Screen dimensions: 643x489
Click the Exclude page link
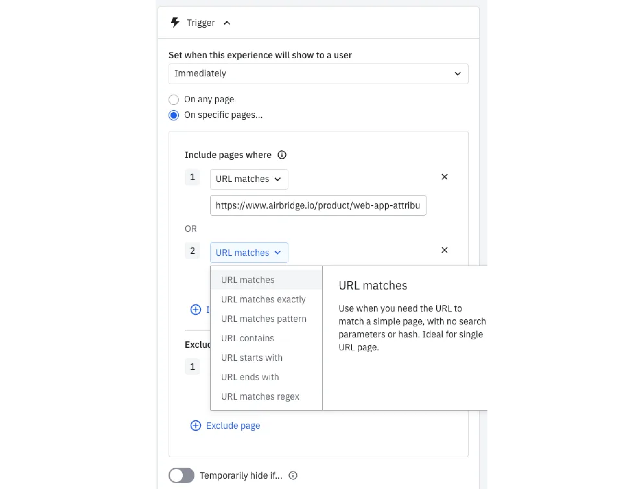[233, 426]
